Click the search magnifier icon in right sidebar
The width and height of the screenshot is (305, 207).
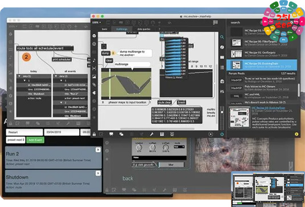click(222, 37)
